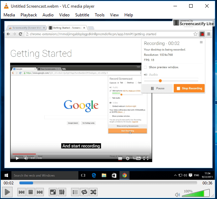The height and width of the screenshot is (199, 217).
Task: Click the Chrome back arrow
Action: pyautogui.click(x=8, y=34)
